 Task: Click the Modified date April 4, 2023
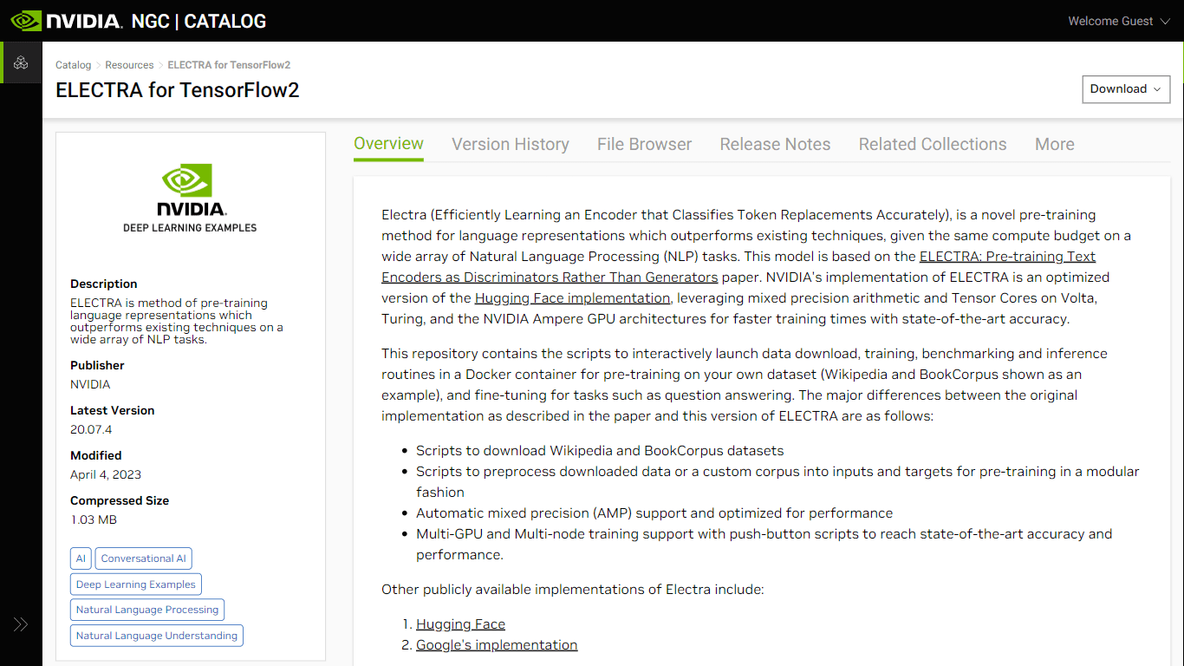(106, 474)
